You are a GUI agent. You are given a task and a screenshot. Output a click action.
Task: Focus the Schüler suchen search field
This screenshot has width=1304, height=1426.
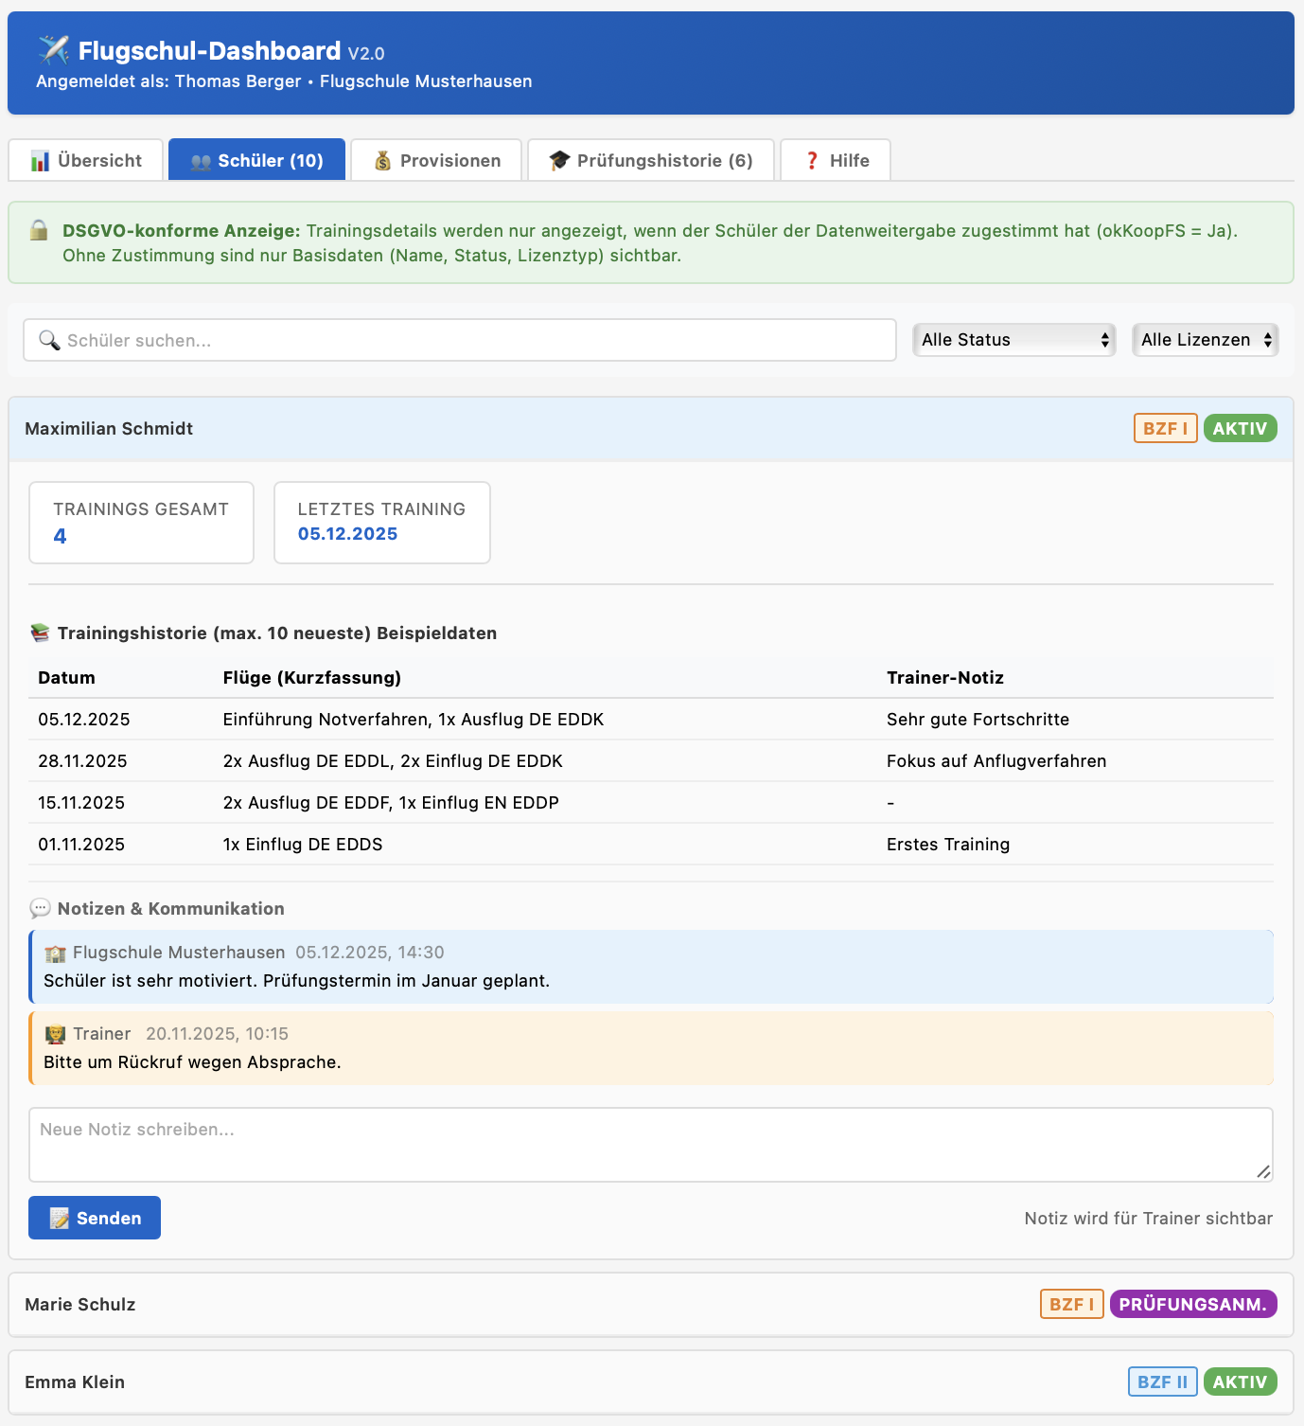(473, 340)
